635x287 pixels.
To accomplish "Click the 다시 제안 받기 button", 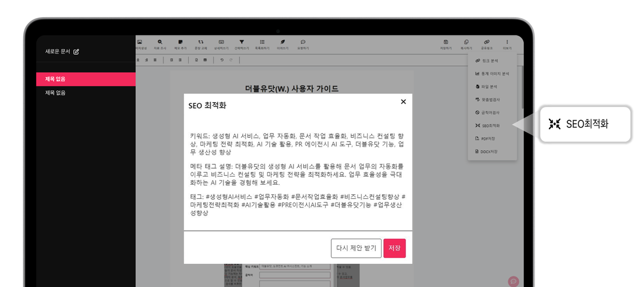I will (356, 248).
